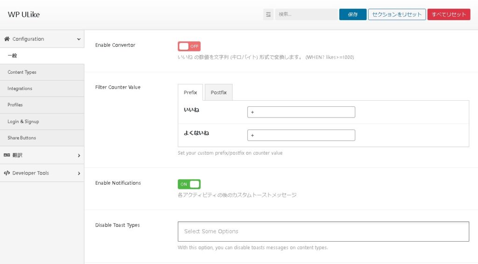The width and height of the screenshot is (478, 264).
Task: Open the Disable Toast Types select box
Action: tap(323, 231)
